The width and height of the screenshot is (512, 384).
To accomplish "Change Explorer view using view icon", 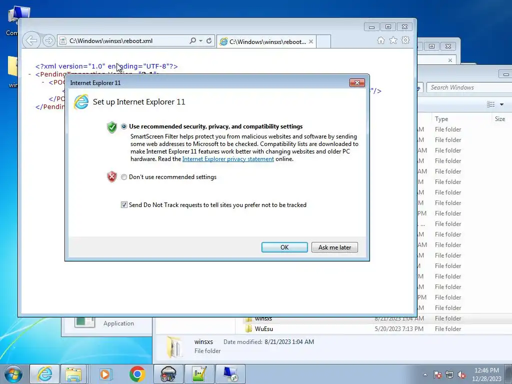I will (x=490, y=104).
